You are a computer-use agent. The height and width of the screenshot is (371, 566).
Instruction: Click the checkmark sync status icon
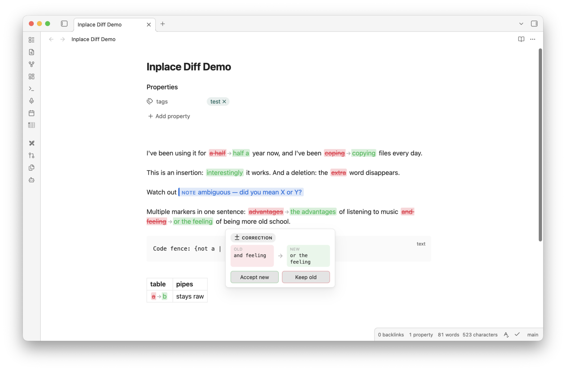[x=517, y=335]
